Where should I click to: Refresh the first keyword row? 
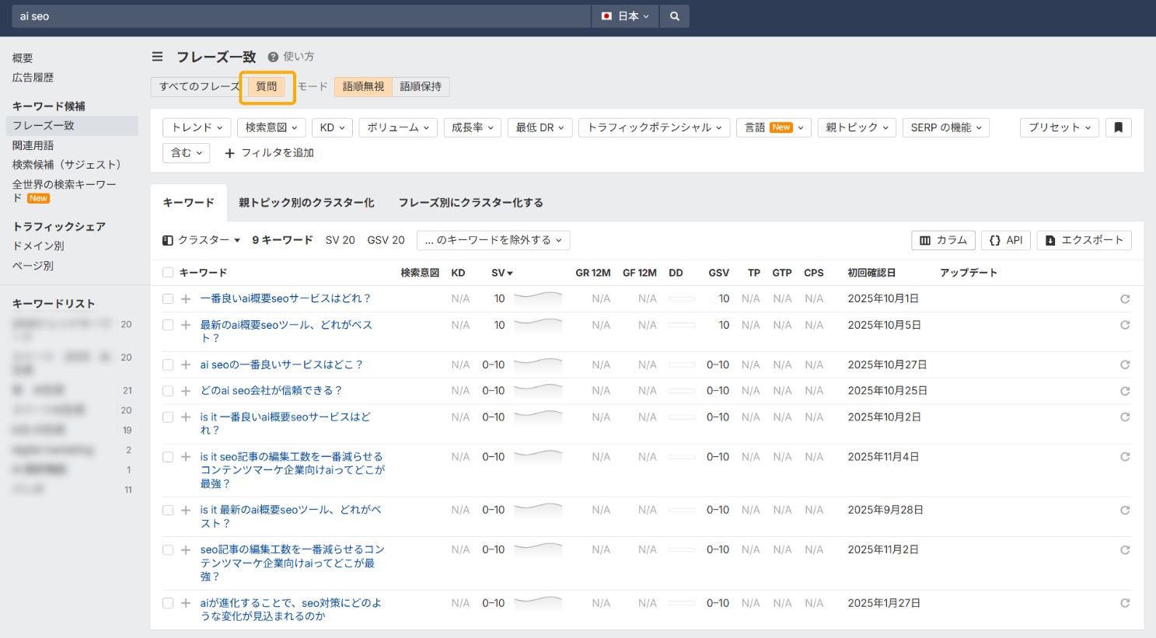(x=1124, y=298)
